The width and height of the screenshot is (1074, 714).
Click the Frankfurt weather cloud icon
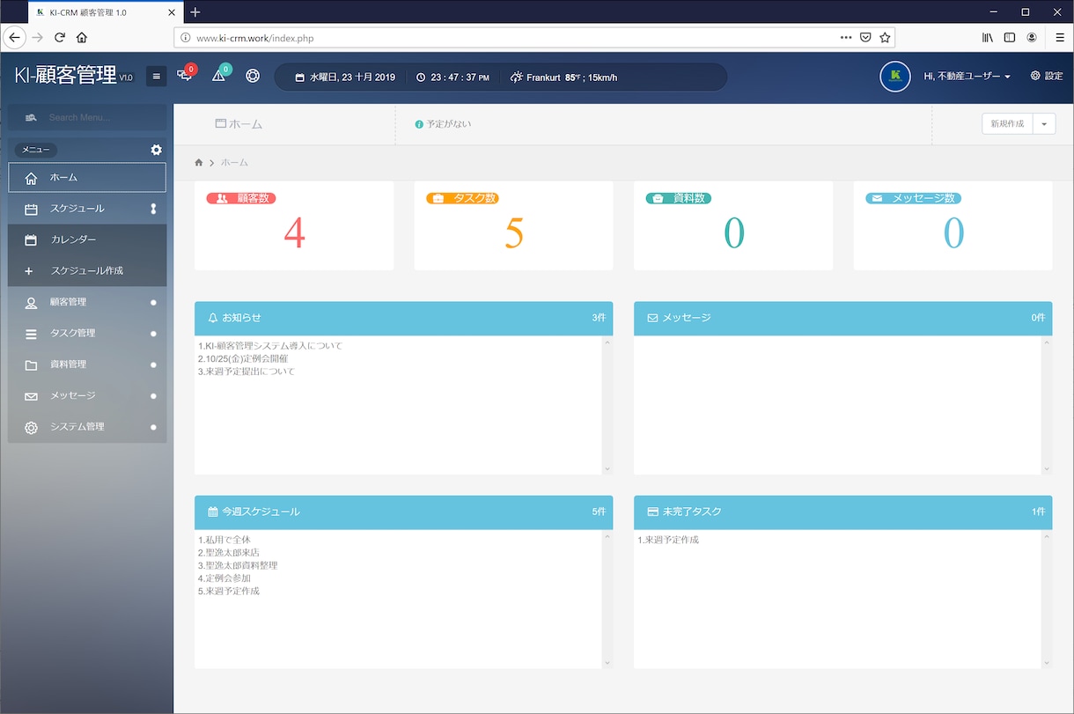(x=517, y=77)
